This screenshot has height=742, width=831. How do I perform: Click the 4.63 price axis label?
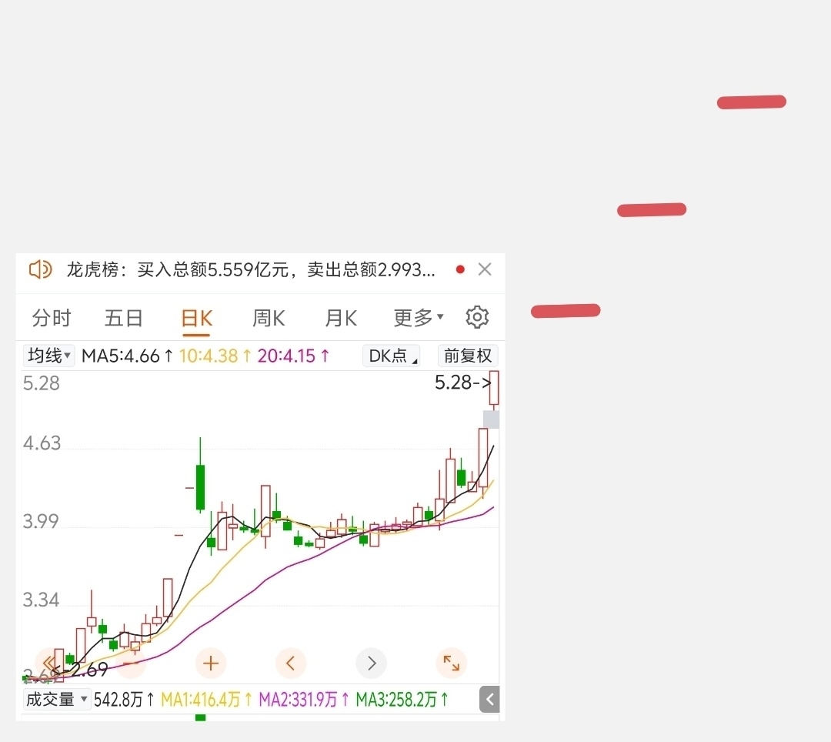(x=42, y=443)
